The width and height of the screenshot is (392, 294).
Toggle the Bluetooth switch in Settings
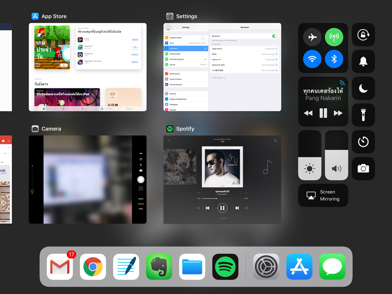click(275, 36)
